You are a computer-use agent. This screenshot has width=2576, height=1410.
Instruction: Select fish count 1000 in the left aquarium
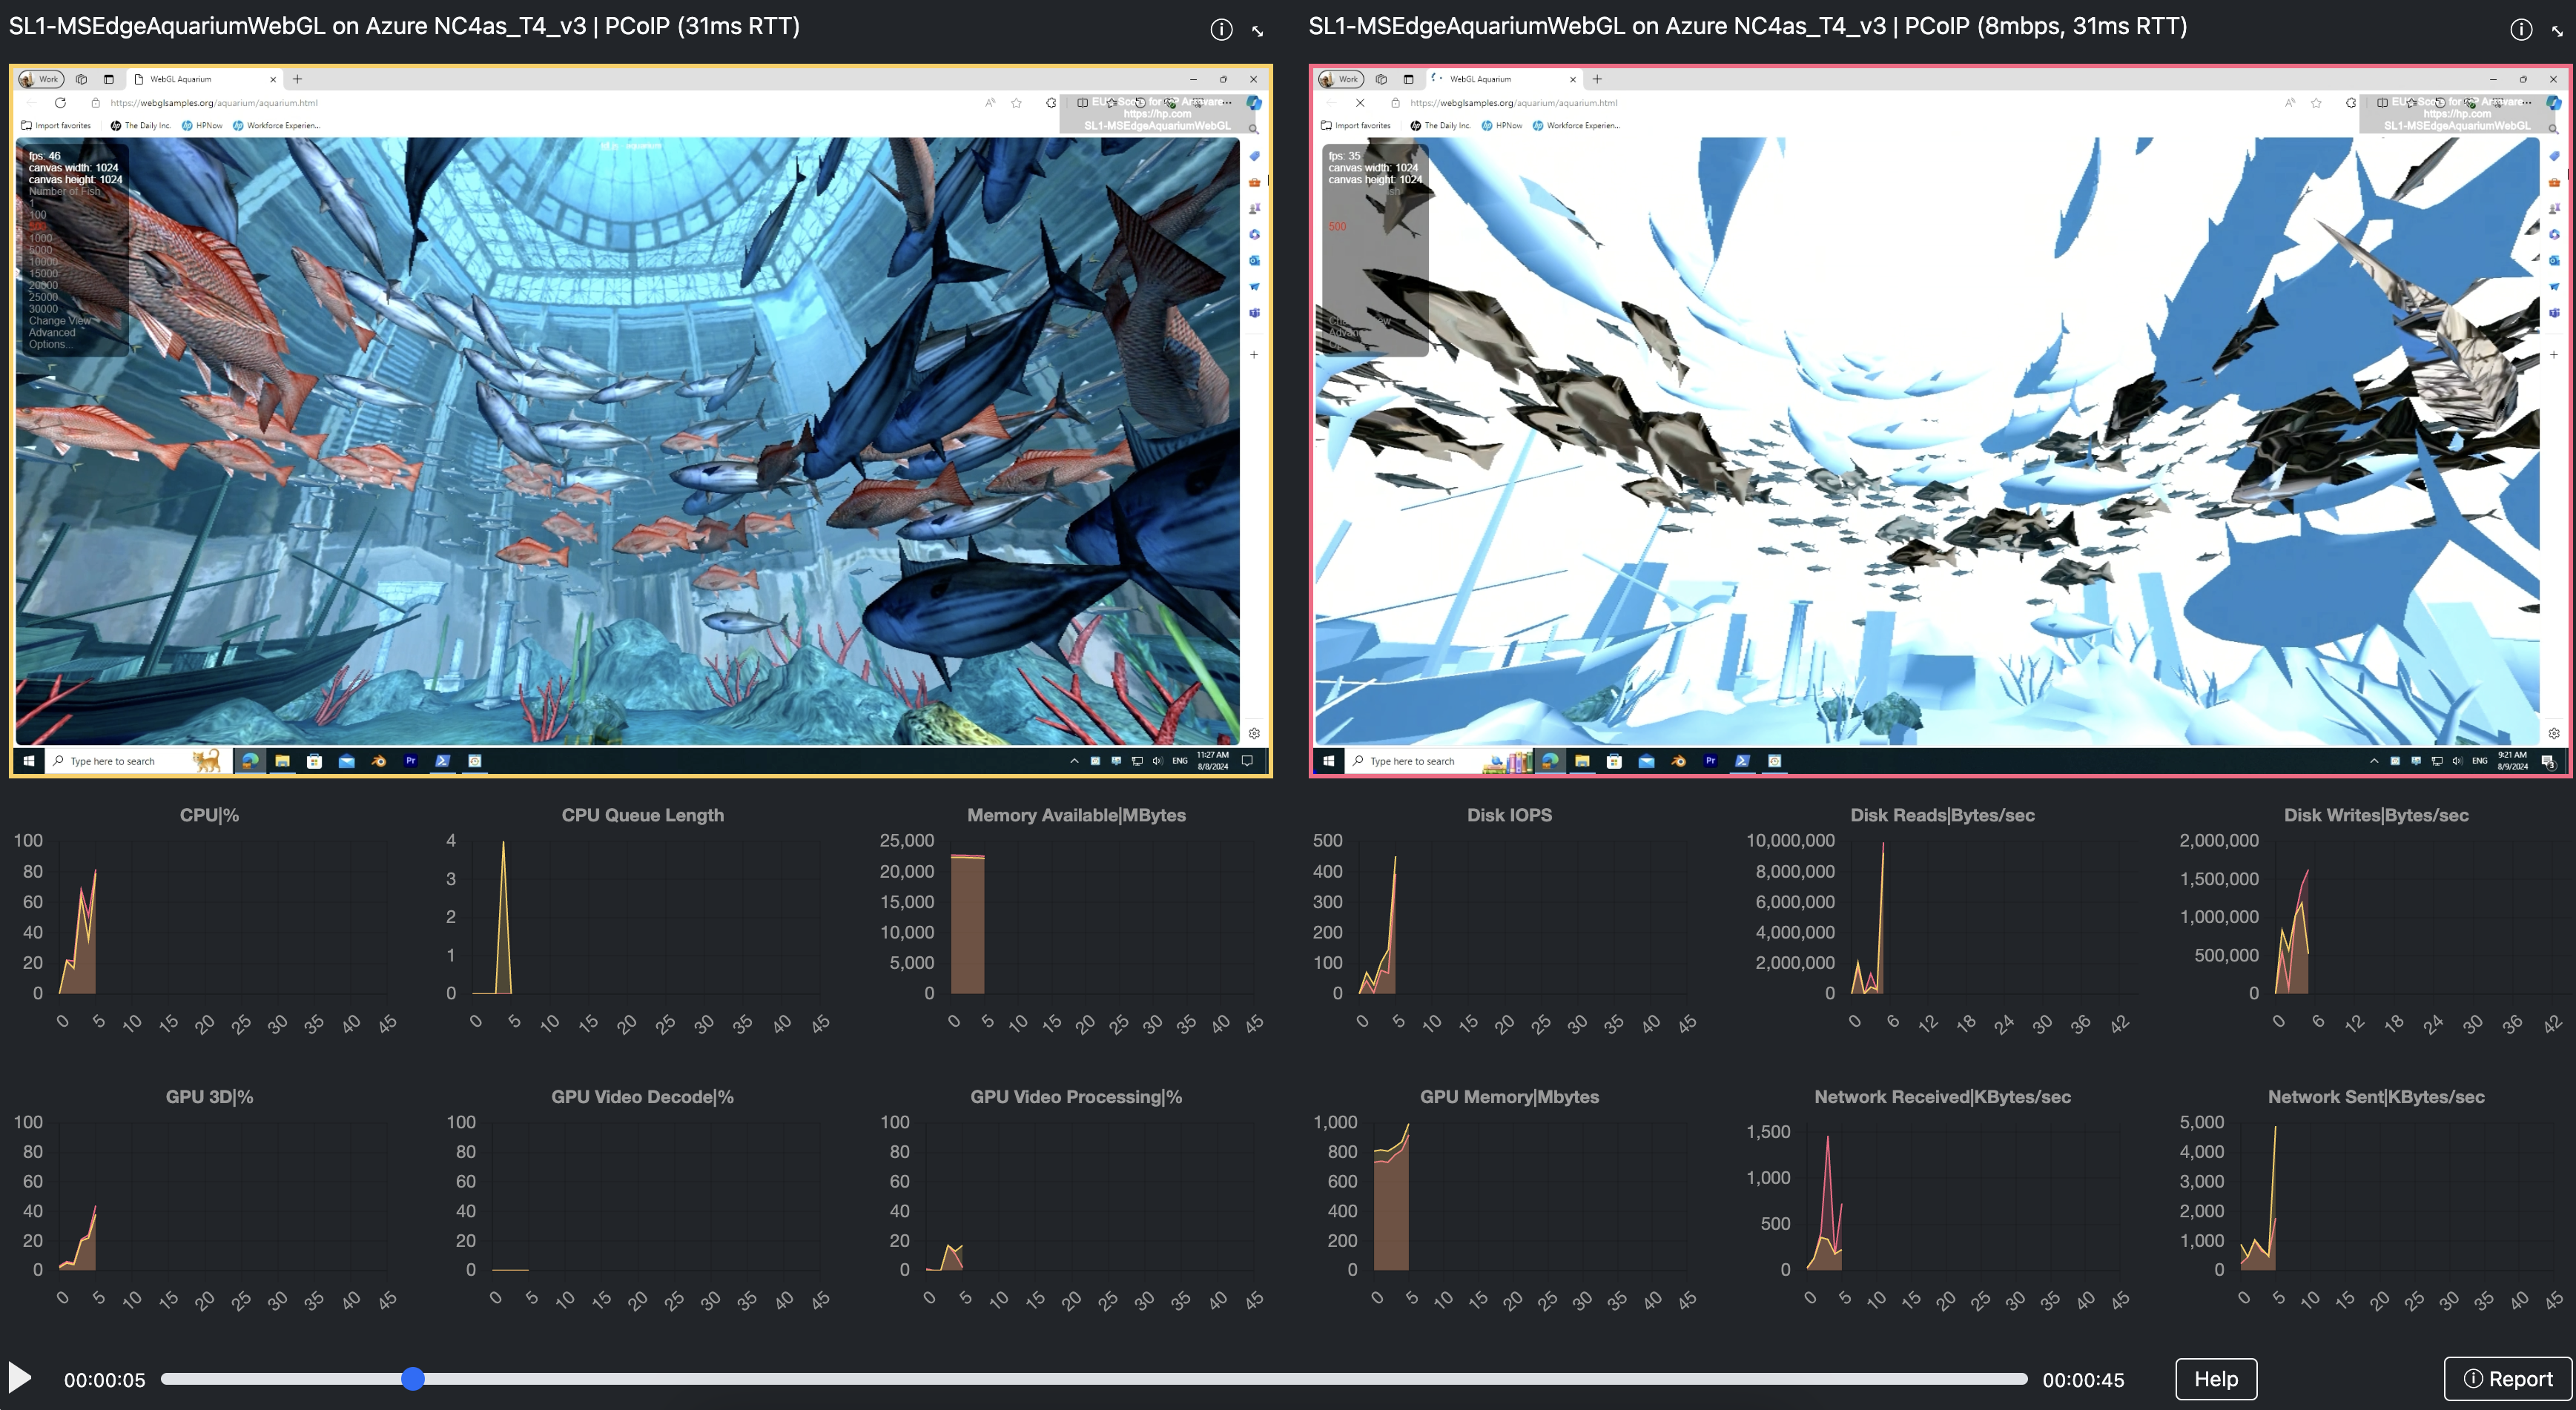click(x=40, y=239)
